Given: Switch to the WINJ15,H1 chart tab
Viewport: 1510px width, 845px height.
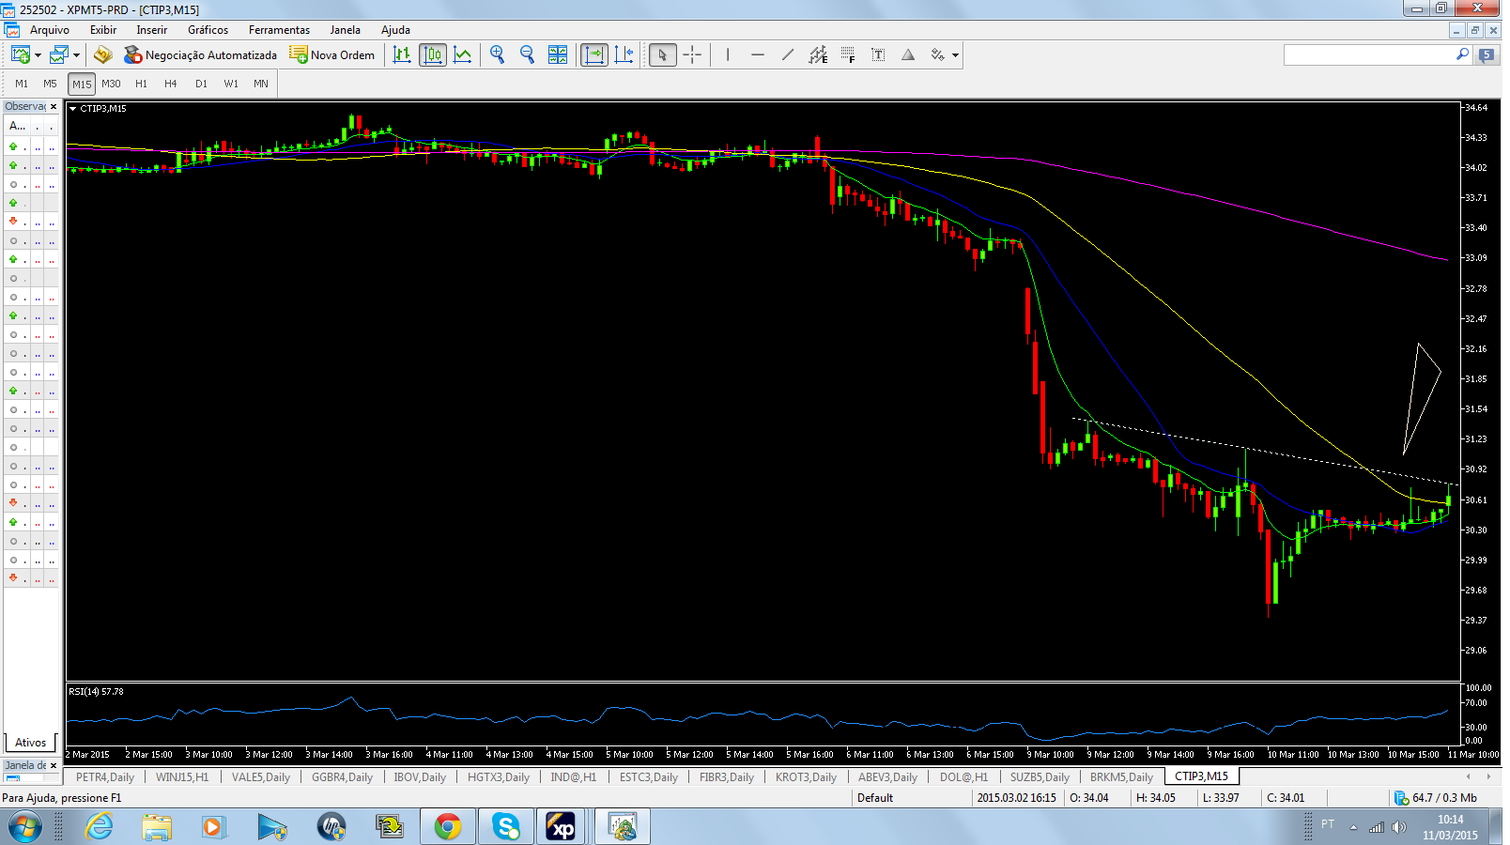Looking at the screenshot, I should point(182,776).
